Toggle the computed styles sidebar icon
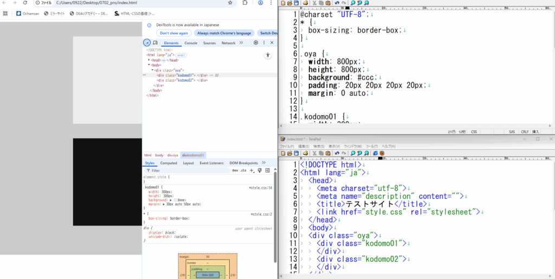555x279 pixels. [x=267, y=170]
